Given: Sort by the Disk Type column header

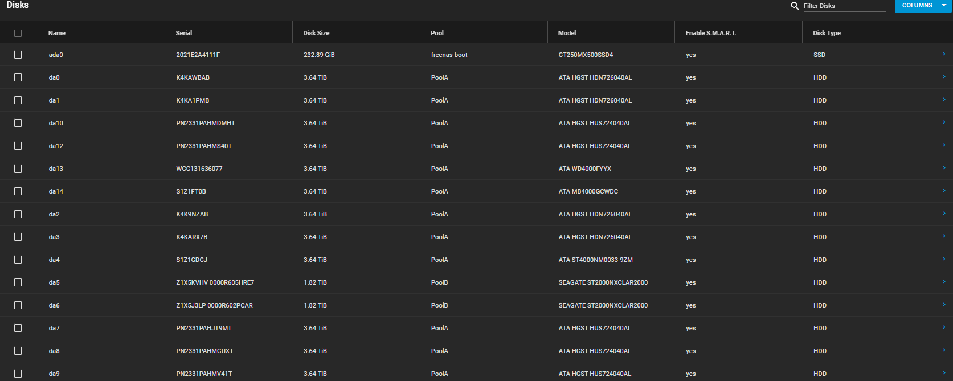Looking at the screenshot, I should [827, 33].
